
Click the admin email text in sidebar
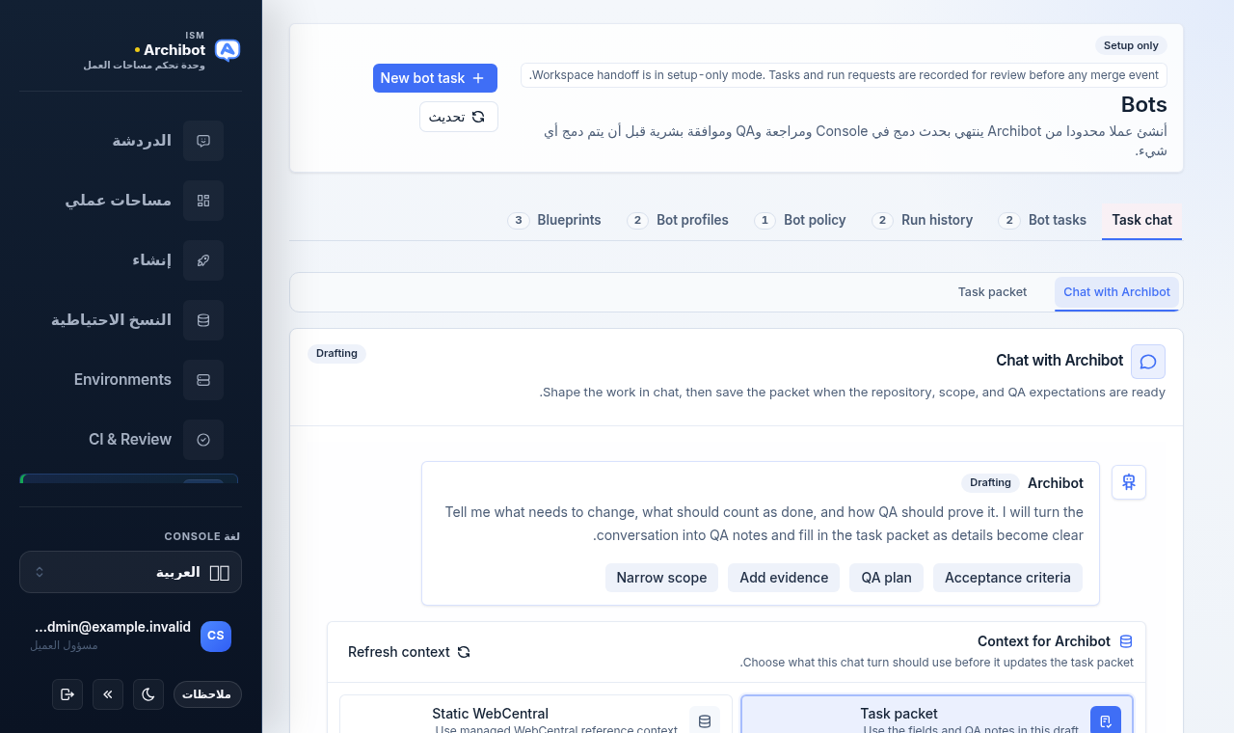click(x=113, y=627)
